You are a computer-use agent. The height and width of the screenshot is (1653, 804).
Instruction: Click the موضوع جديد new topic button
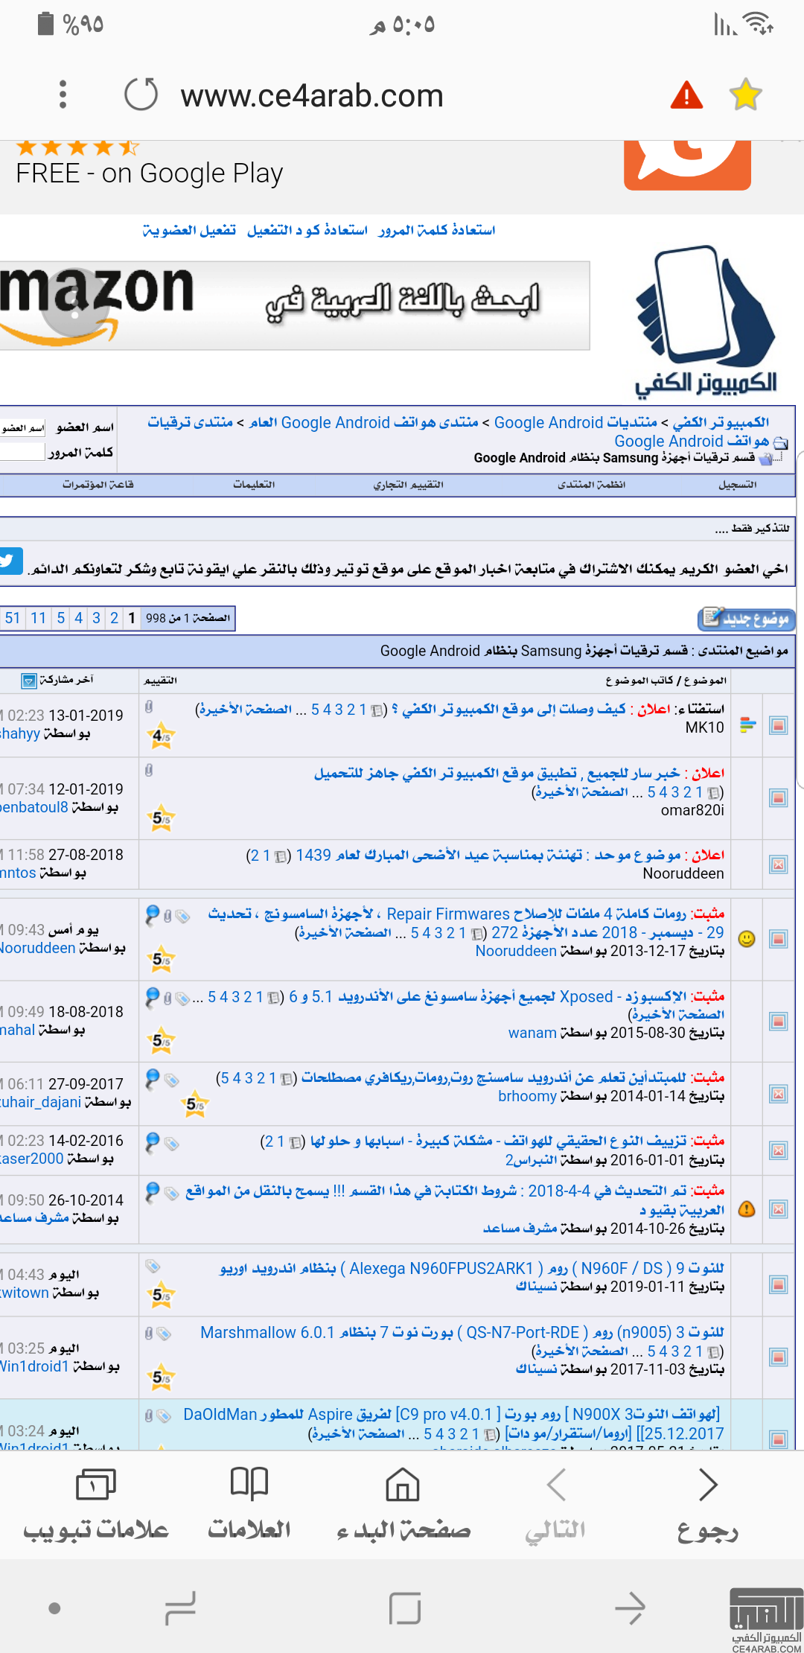tap(747, 619)
